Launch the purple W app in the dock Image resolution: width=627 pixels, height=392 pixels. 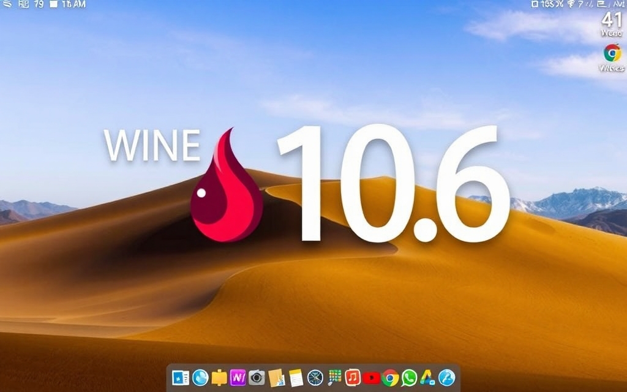[238, 377]
